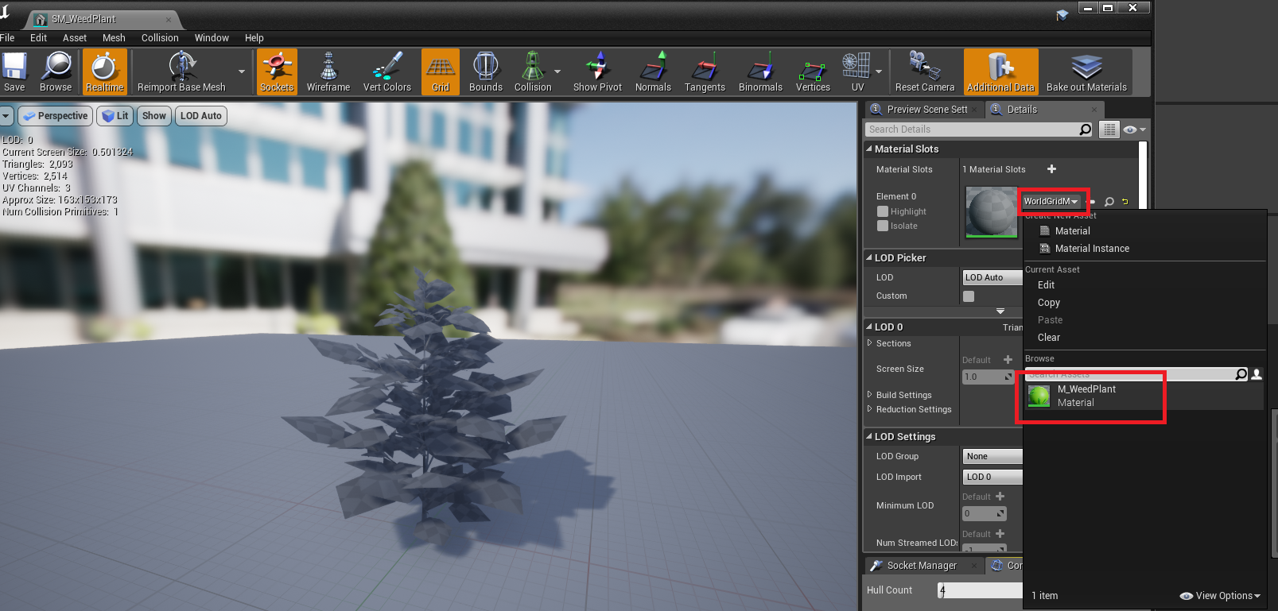Open LOD Auto dropdown in LOD Picker
This screenshot has height=611, width=1278.
pos(992,277)
